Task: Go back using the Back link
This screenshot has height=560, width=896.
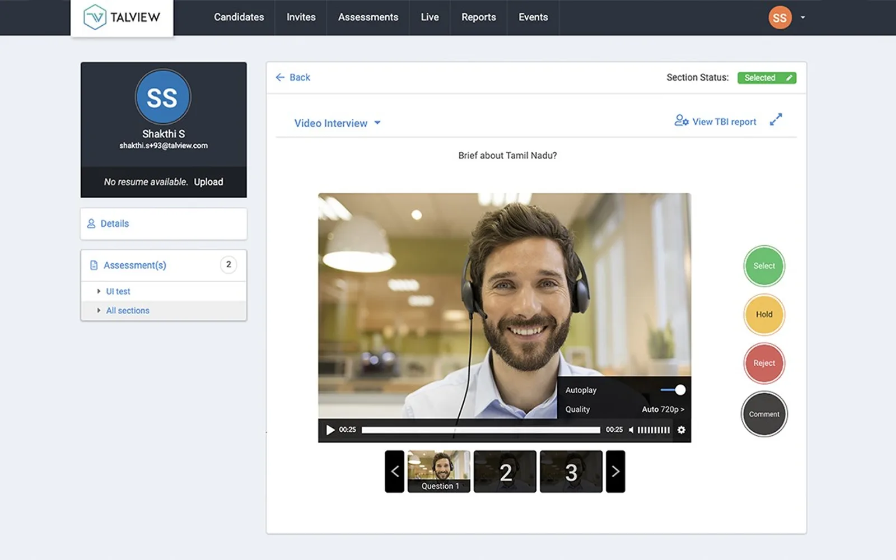Action: coord(293,77)
